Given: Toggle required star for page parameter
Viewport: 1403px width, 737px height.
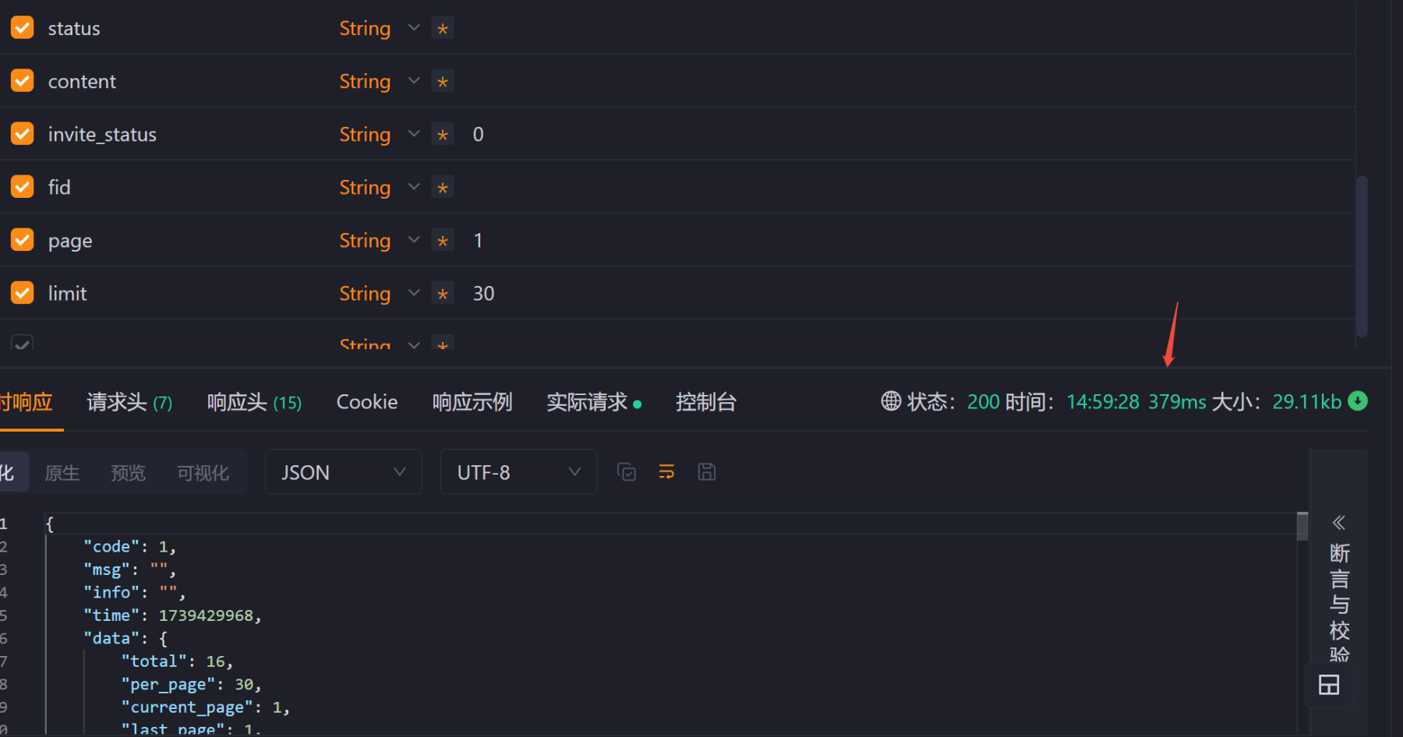Looking at the screenshot, I should (x=443, y=241).
